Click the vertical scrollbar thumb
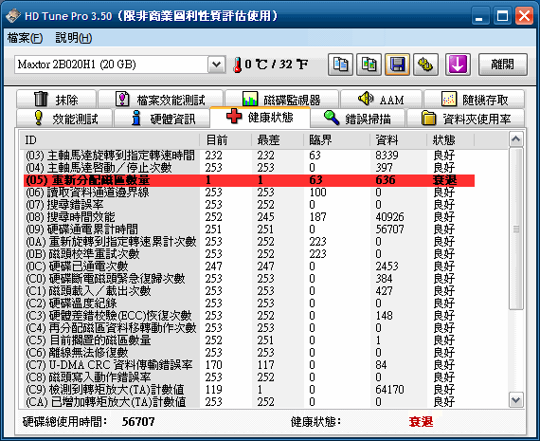 click(516, 229)
